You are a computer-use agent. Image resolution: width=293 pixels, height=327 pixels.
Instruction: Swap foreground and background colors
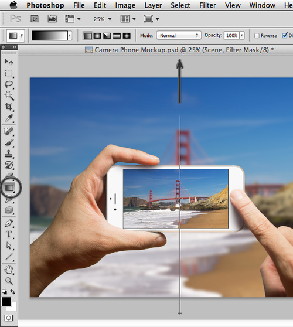pyautogui.click(x=13, y=292)
